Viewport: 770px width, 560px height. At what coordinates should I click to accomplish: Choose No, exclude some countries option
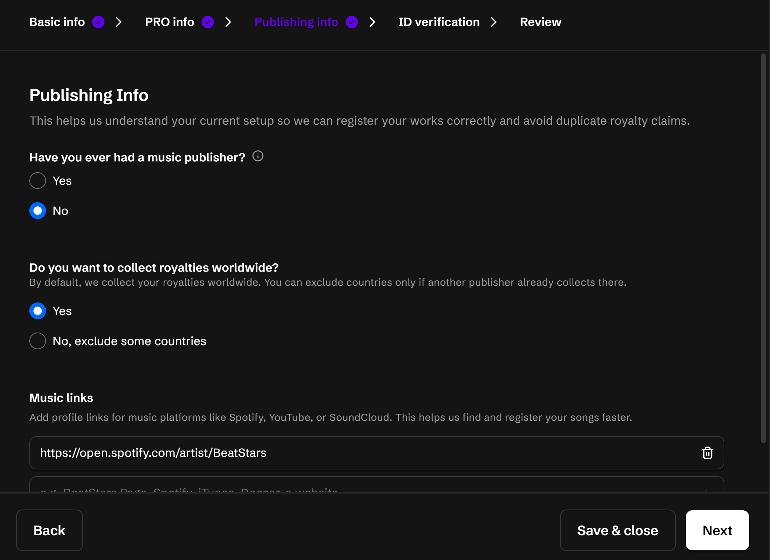pos(38,341)
